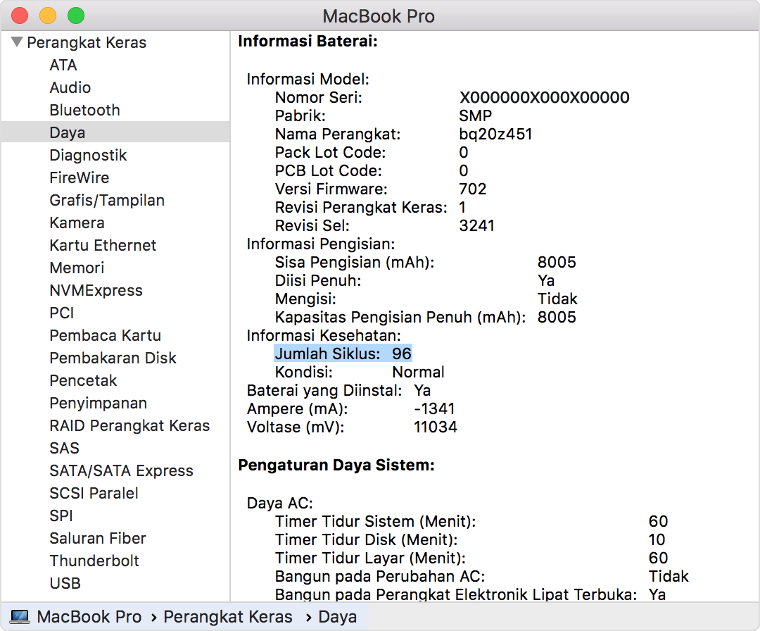The width and height of the screenshot is (760, 631).
Task: Select ATA in the sidebar
Action: point(63,65)
